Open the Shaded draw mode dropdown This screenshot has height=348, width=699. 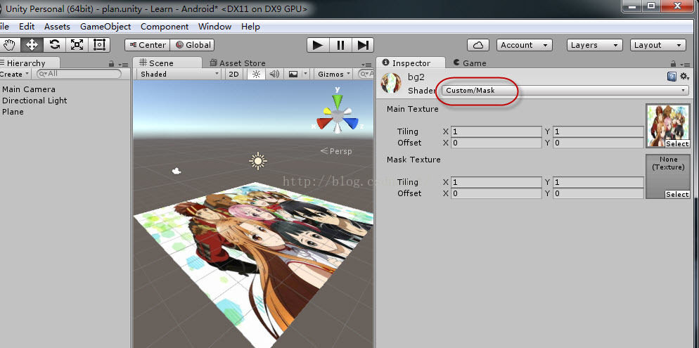179,74
